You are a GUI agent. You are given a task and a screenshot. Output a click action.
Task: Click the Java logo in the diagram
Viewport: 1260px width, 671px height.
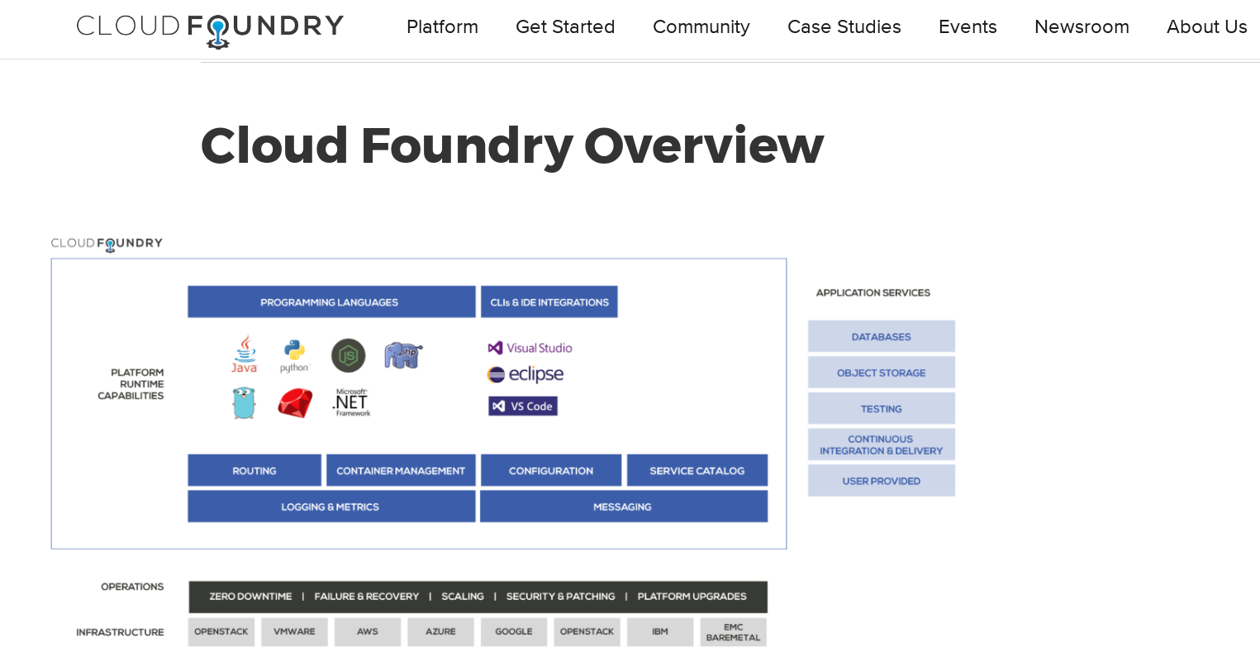[245, 355]
